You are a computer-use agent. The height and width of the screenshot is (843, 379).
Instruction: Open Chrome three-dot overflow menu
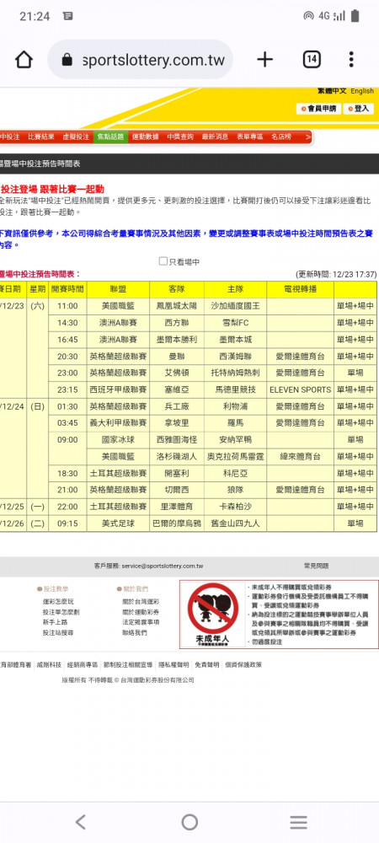(x=351, y=59)
